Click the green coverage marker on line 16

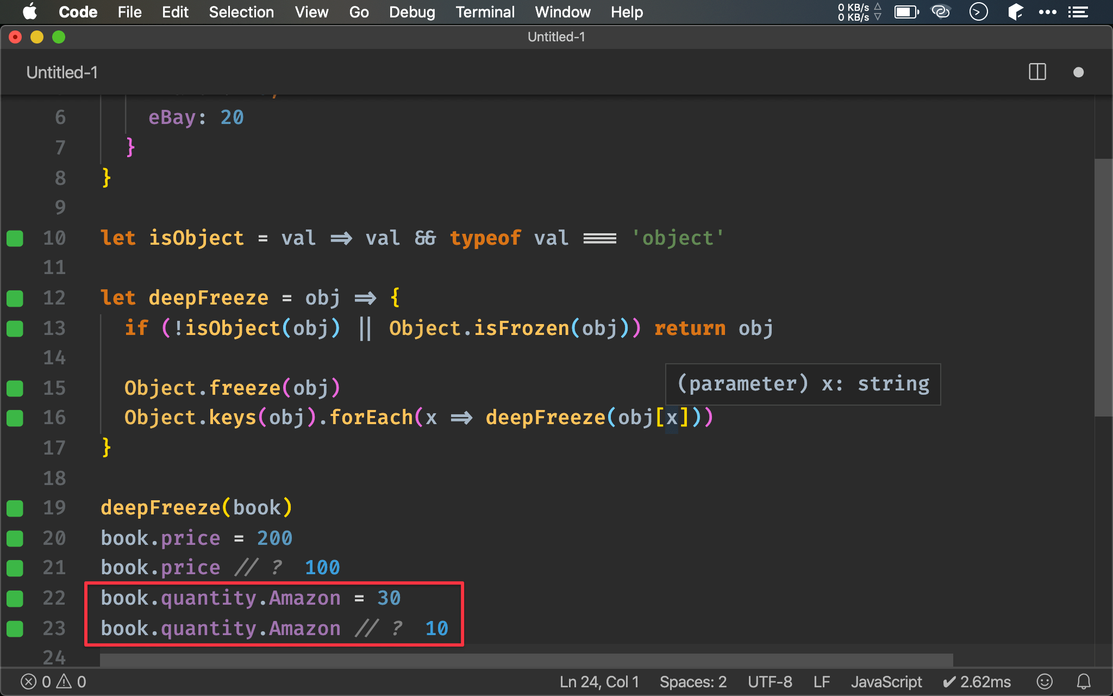click(15, 418)
